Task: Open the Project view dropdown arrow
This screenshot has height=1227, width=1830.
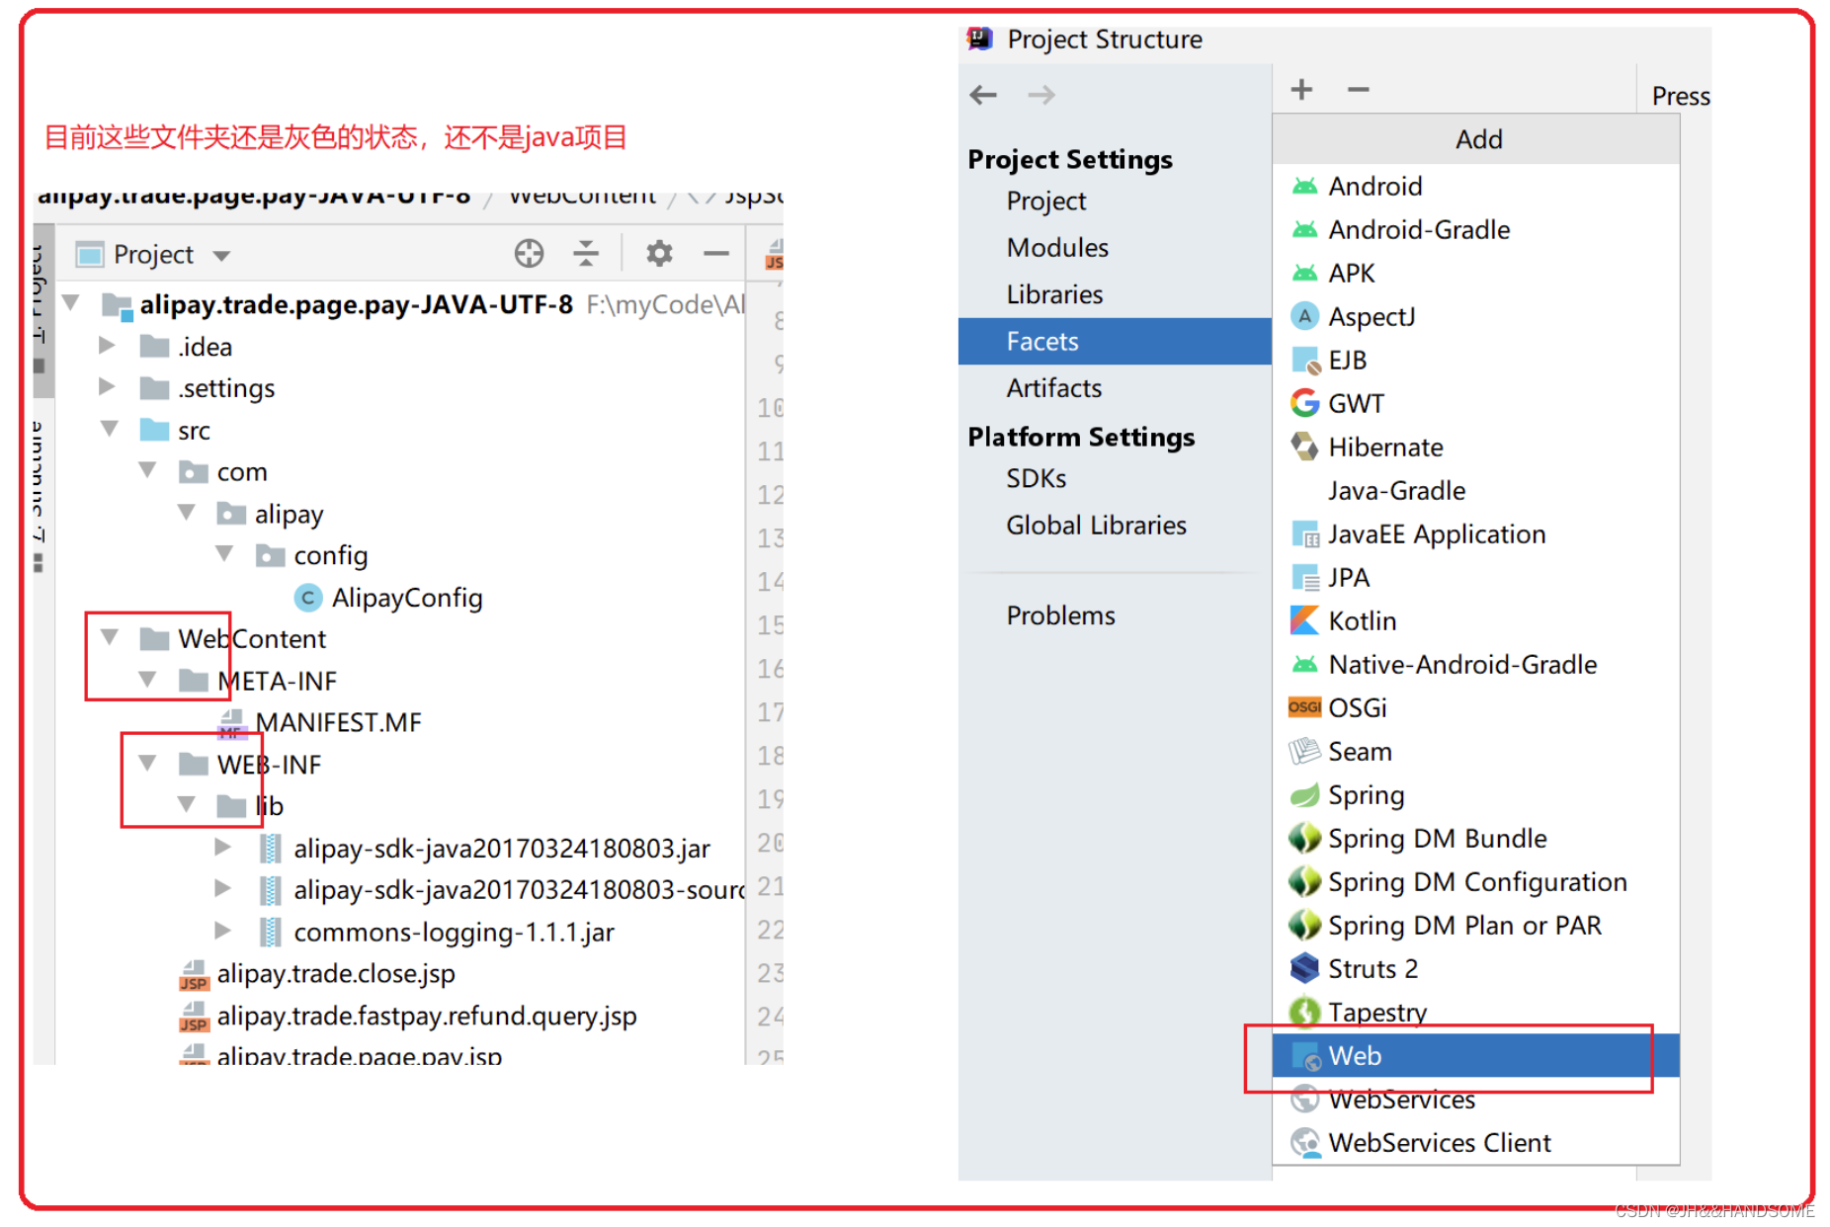Action: pyautogui.click(x=221, y=256)
